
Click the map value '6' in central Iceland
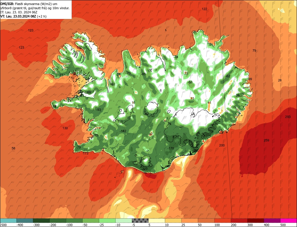tap(161, 90)
